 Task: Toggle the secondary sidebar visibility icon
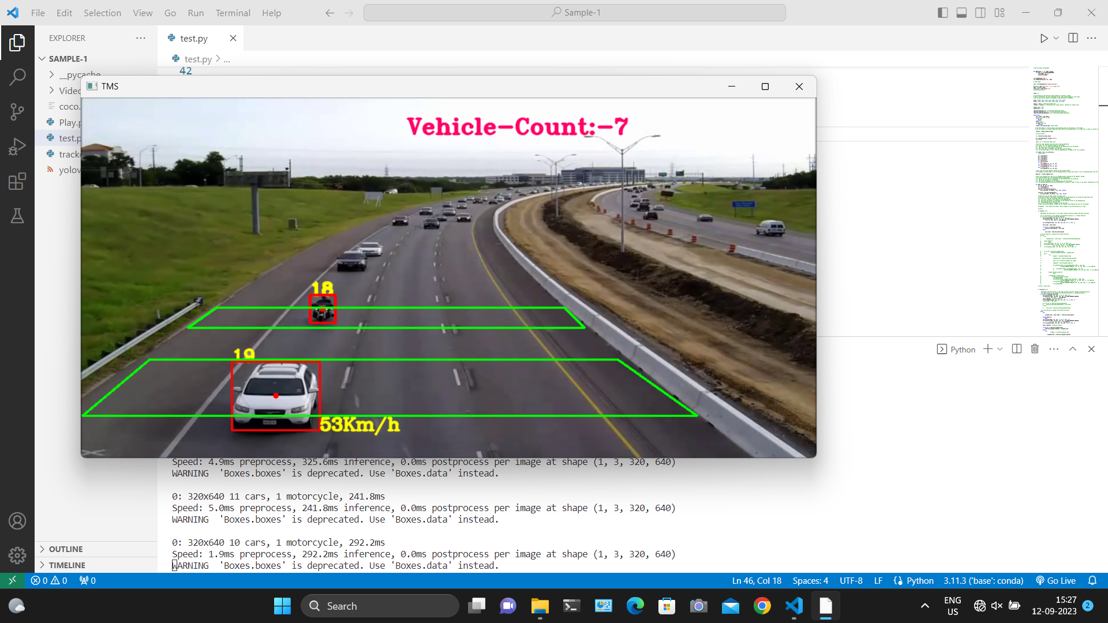[x=980, y=12]
